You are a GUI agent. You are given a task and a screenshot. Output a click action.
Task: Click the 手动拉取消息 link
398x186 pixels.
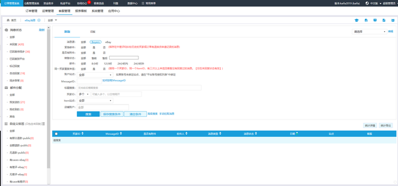[x=167, y=114]
